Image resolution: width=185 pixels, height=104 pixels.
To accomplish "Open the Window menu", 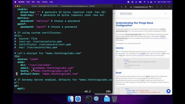I will 45,2.
